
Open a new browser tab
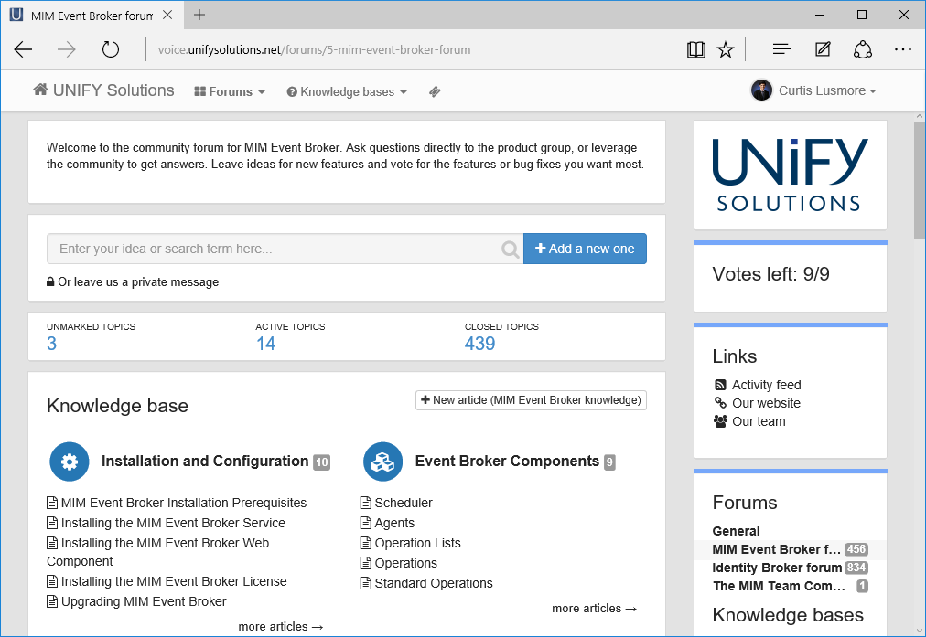tap(199, 15)
